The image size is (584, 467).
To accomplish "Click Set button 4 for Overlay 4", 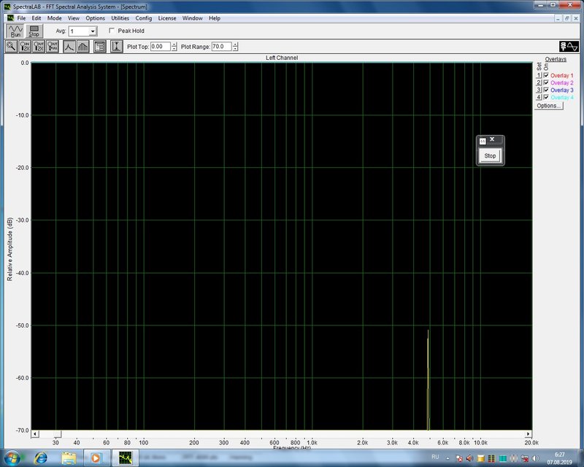I will (539, 97).
